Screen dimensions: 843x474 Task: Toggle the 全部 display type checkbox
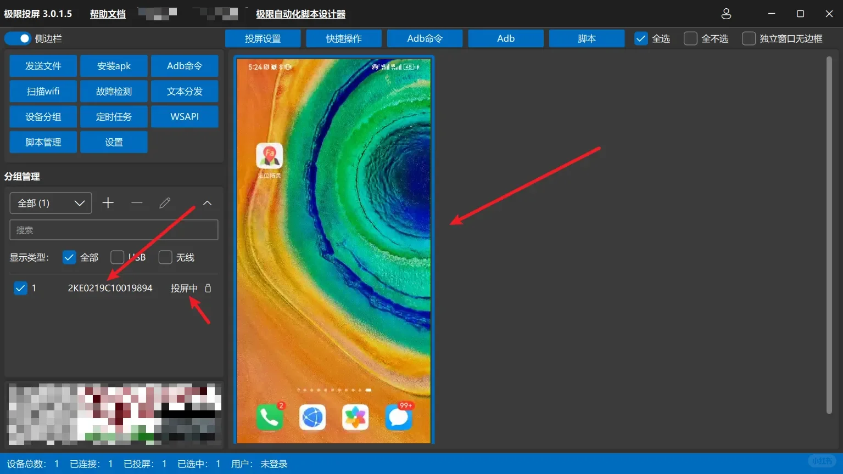[x=69, y=257]
